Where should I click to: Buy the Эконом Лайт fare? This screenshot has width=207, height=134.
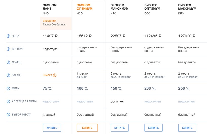[52, 128]
